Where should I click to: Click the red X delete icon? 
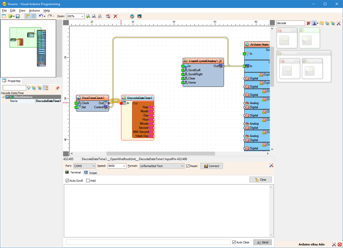pyautogui.click(x=116, y=16)
